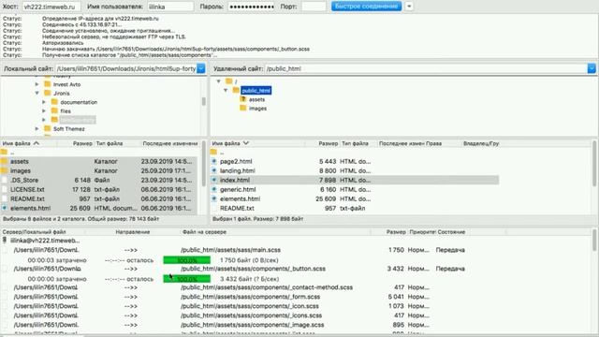Select remote images folder icon
This screenshot has height=337, width=599.
pyautogui.click(x=243, y=109)
